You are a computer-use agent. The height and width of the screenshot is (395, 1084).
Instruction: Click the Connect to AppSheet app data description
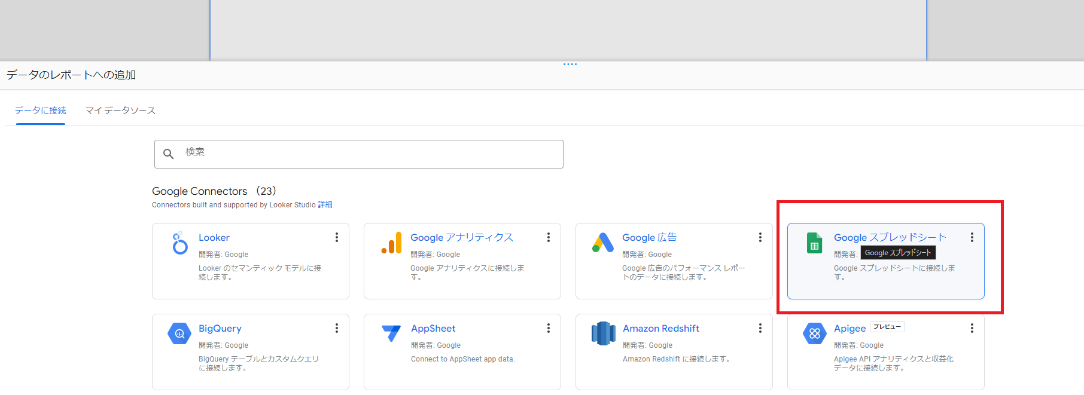pyautogui.click(x=462, y=359)
